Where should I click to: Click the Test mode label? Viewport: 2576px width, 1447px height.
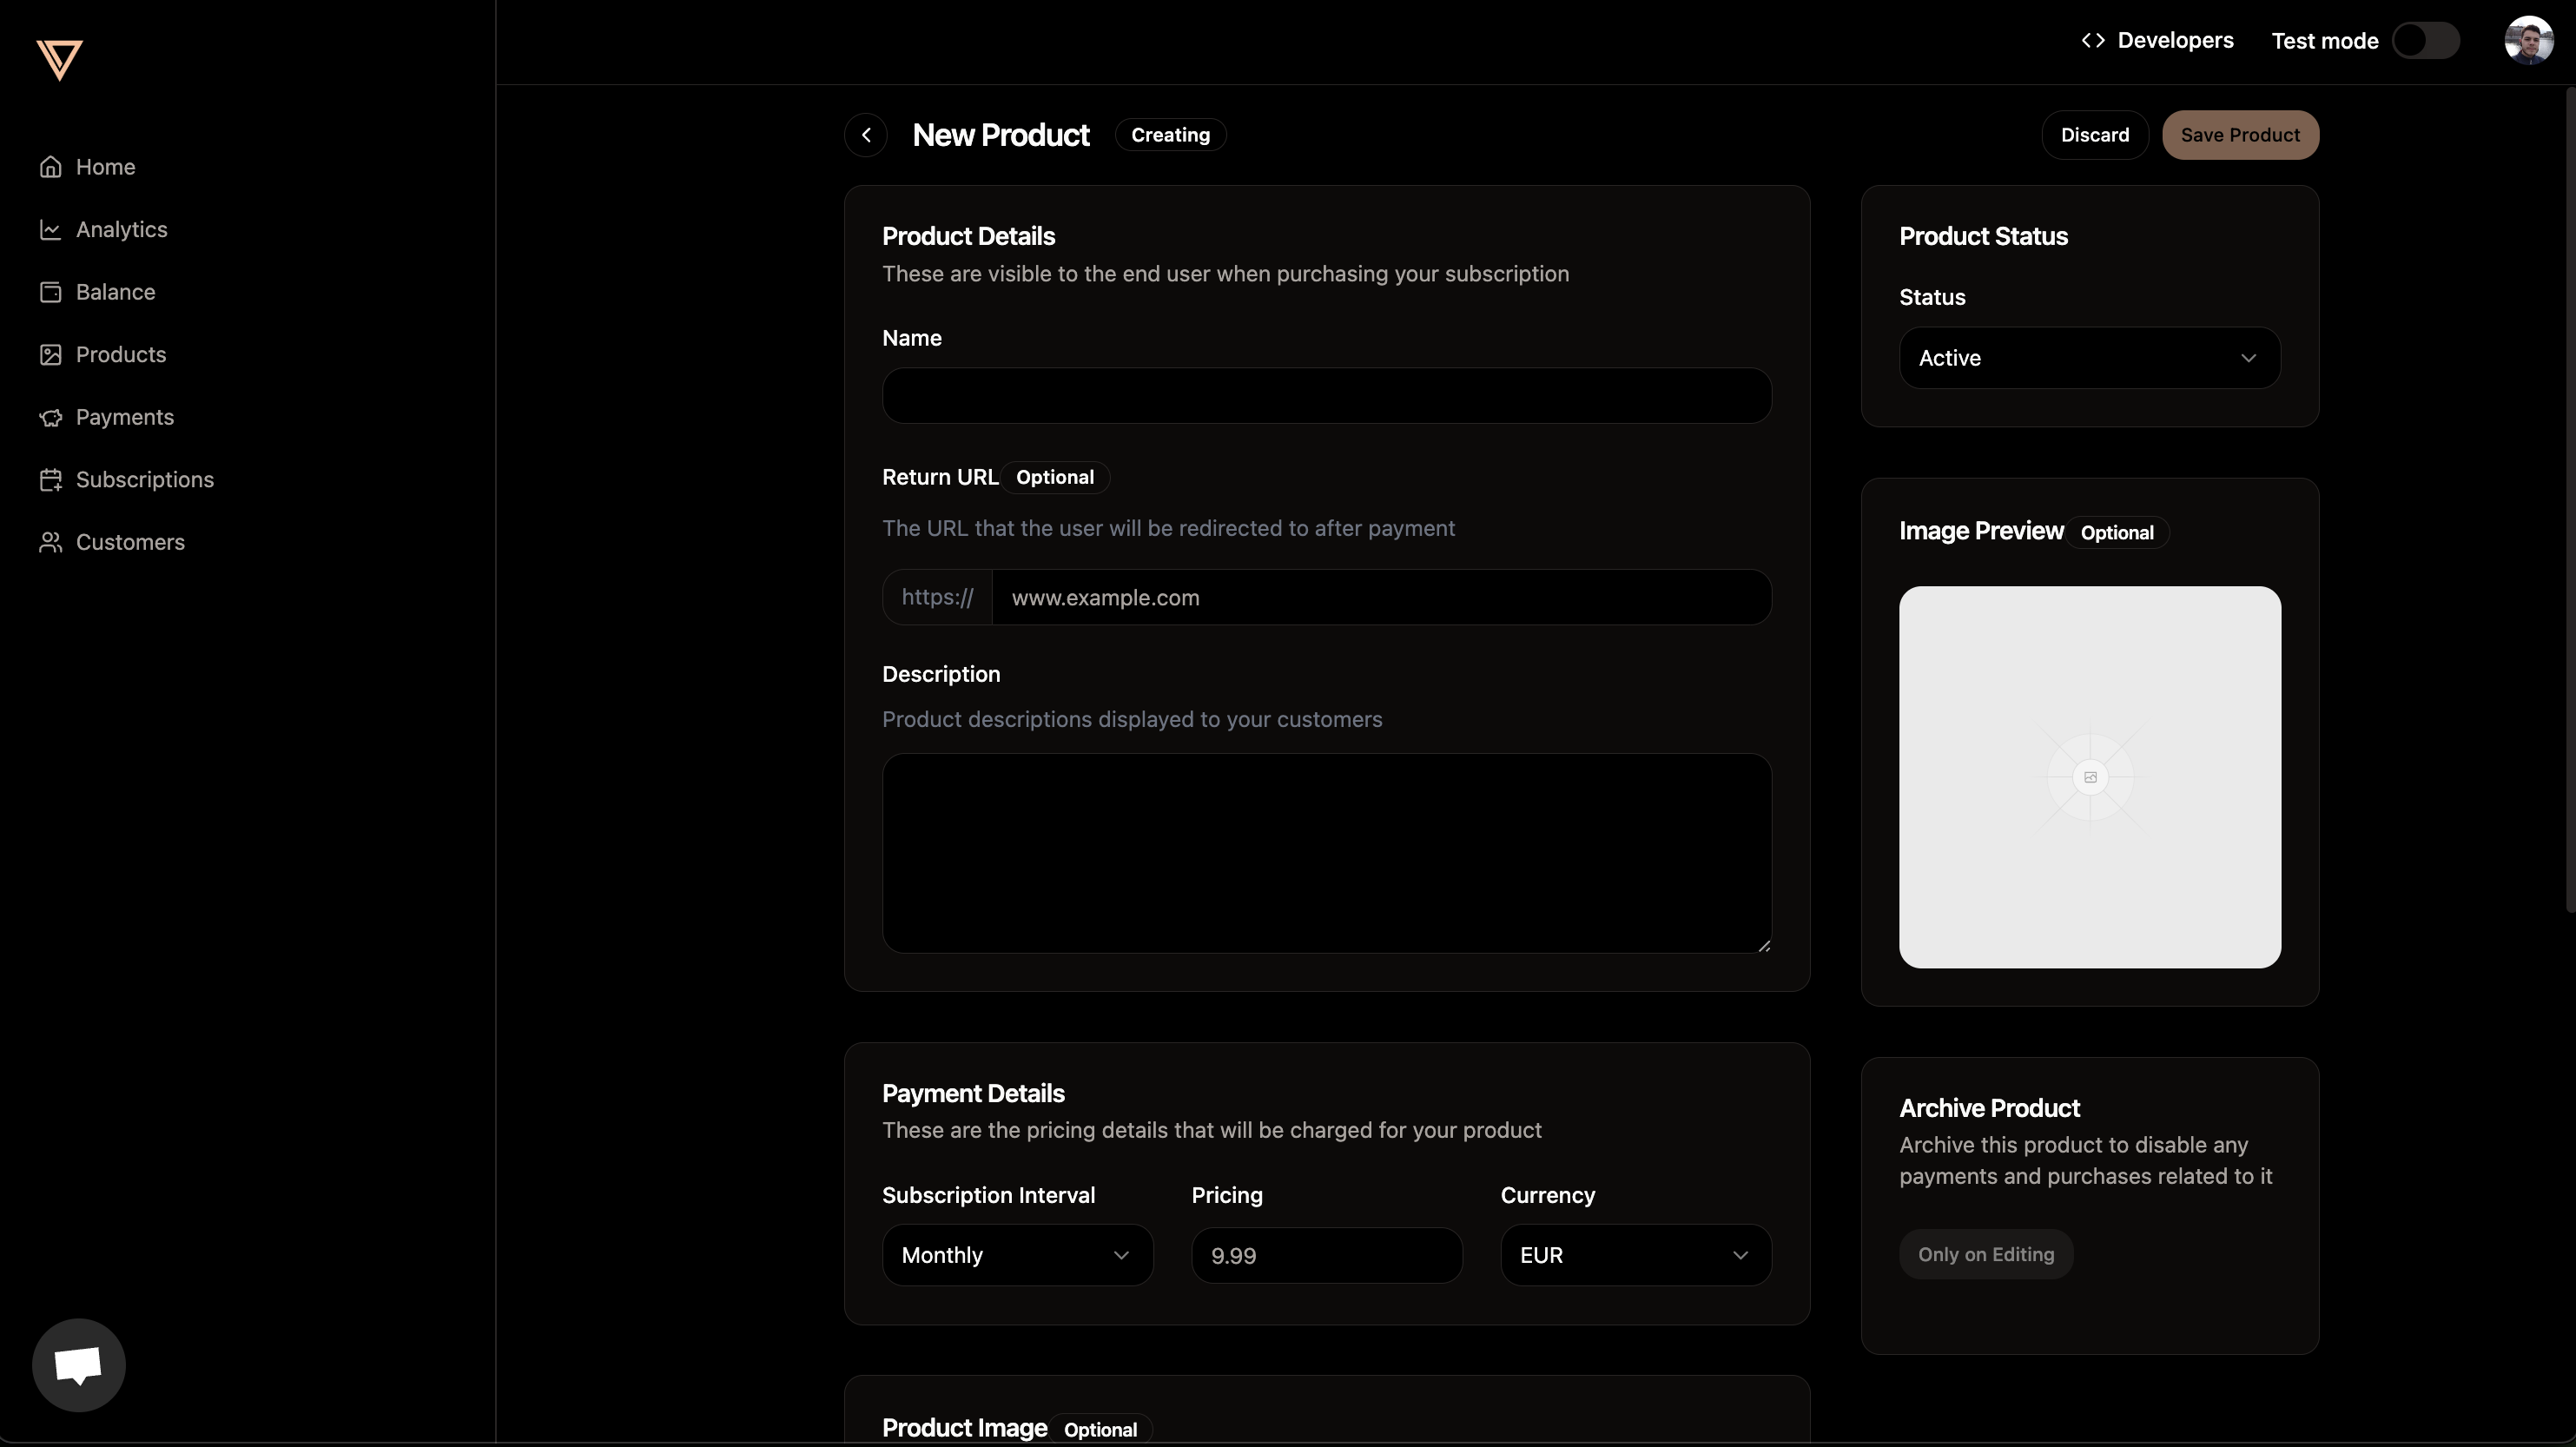tap(2324, 41)
